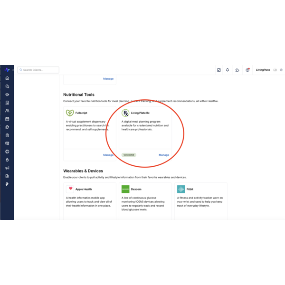Open the LR user avatar menu
The image size is (285, 285).
pos(275,70)
